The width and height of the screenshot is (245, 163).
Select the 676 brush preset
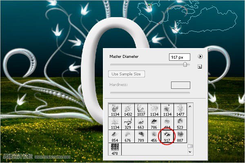point(128,136)
